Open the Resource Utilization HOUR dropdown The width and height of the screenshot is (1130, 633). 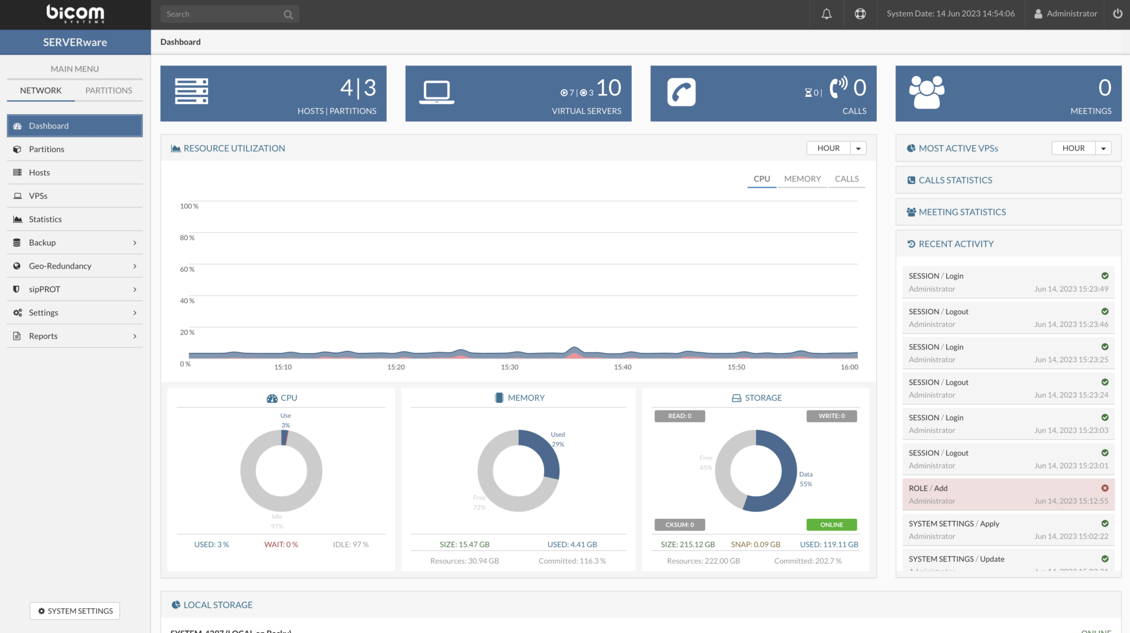(857, 148)
